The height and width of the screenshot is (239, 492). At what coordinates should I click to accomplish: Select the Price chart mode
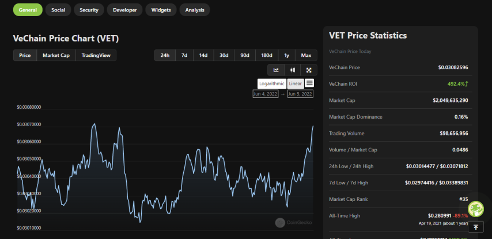coord(25,55)
